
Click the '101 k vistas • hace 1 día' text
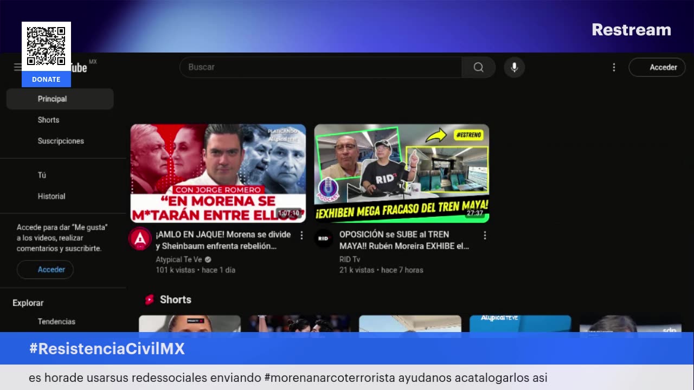(196, 270)
